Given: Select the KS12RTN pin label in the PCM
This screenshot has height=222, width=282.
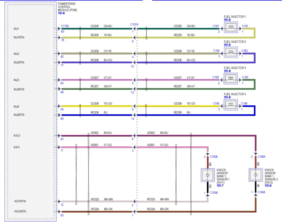Looking at the screenshot, I should (x=20, y=211).
